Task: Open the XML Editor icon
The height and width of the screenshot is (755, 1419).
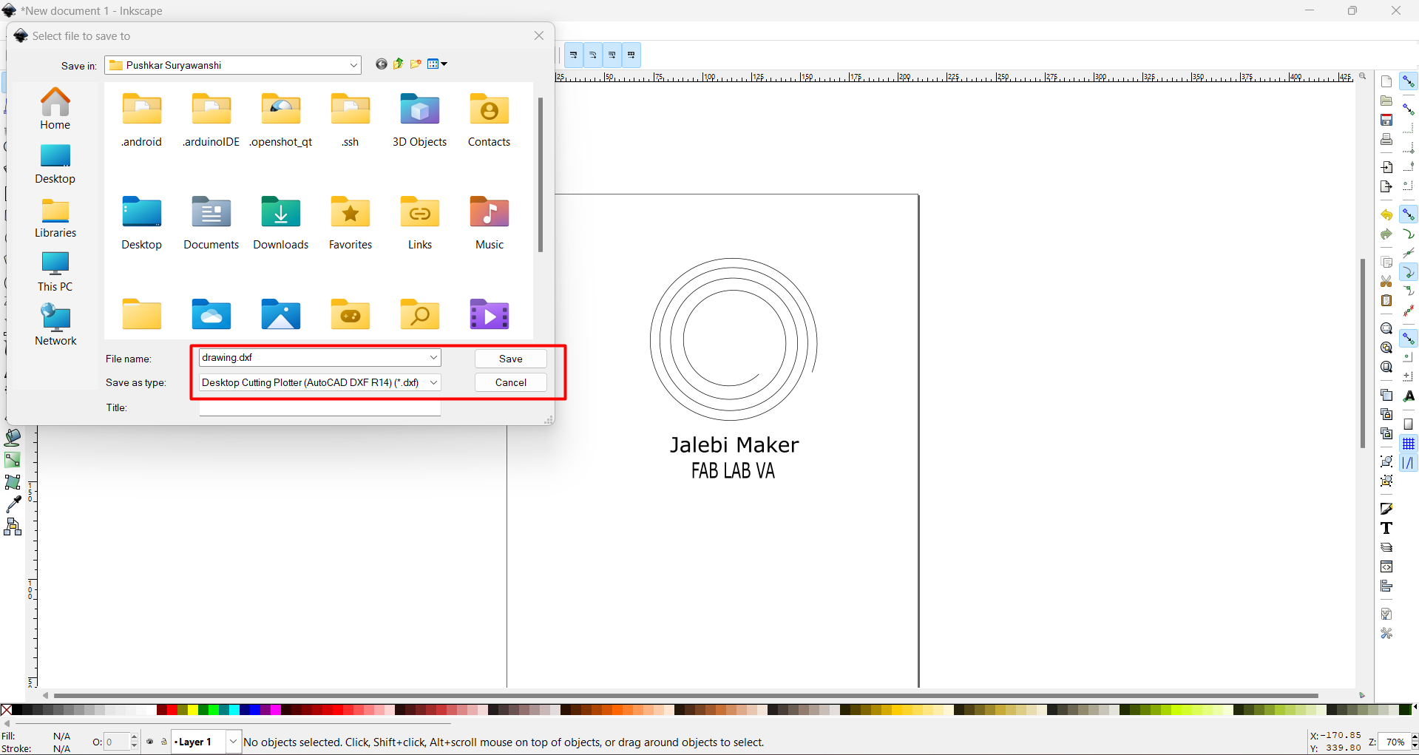Action: click(x=1386, y=566)
